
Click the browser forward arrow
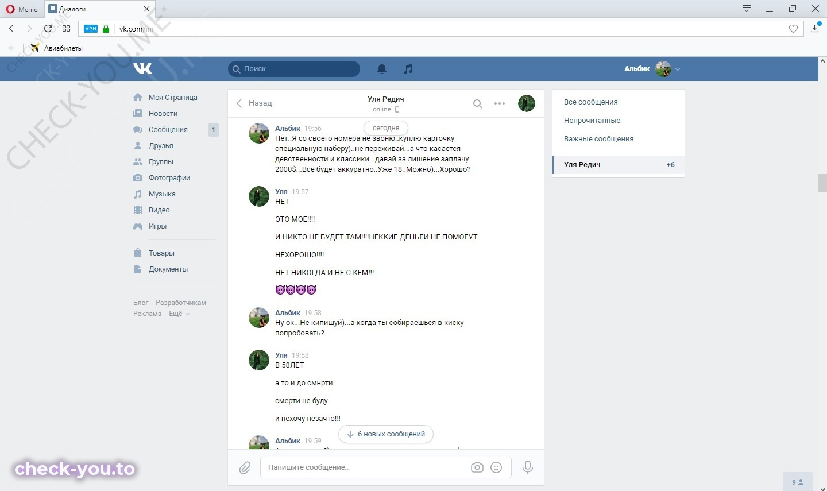click(29, 29)
